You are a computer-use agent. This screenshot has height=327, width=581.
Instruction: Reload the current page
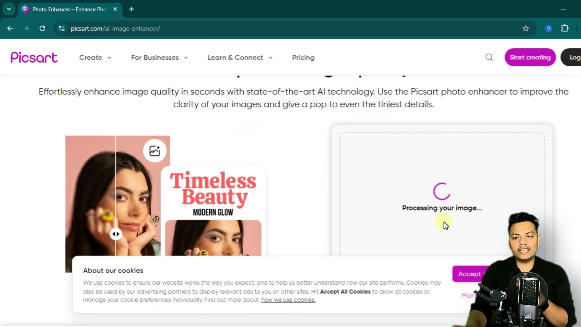[x=42, y=28]
